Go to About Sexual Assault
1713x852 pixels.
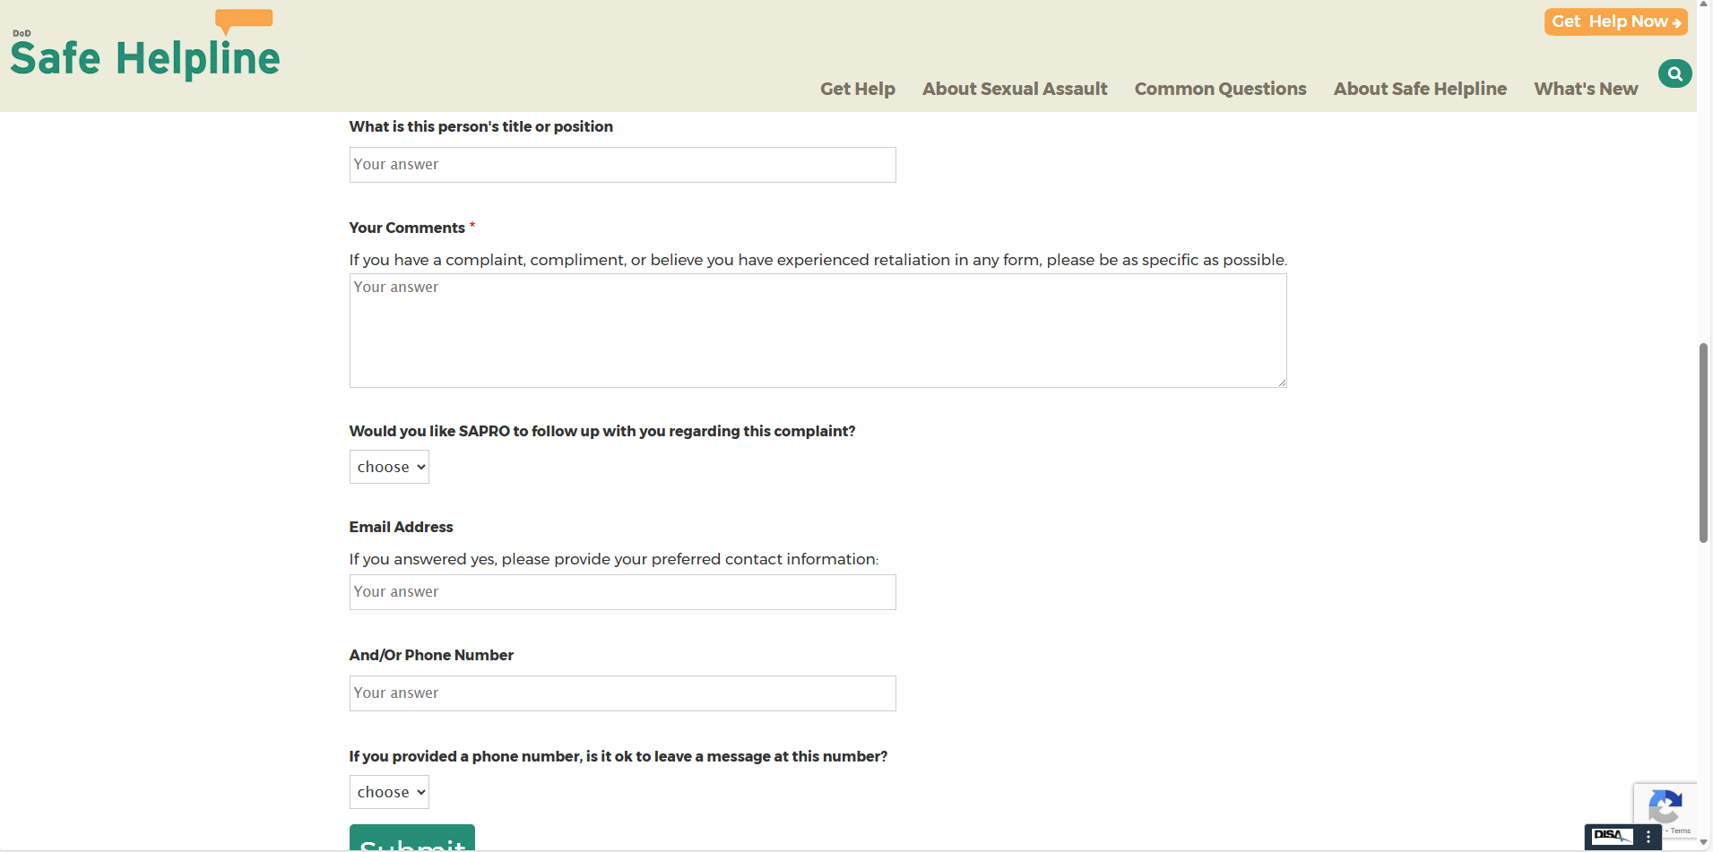[x=1015, y=89]
